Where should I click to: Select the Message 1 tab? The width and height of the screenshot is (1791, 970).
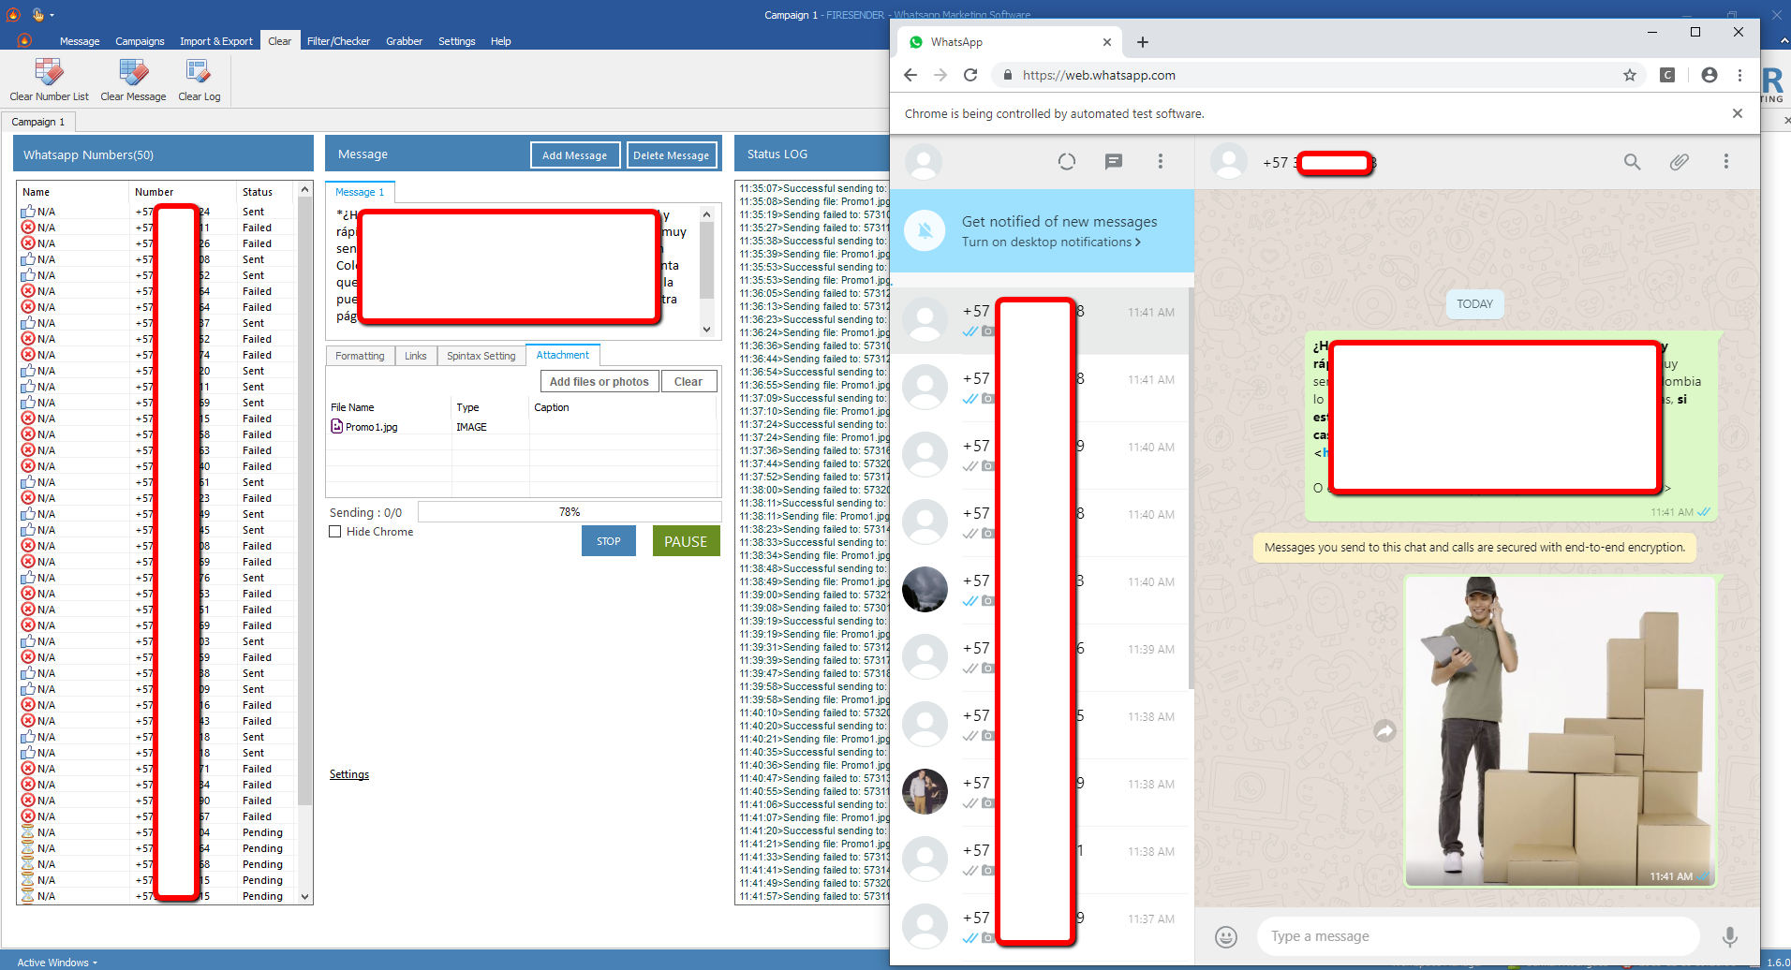click(360, 192)
